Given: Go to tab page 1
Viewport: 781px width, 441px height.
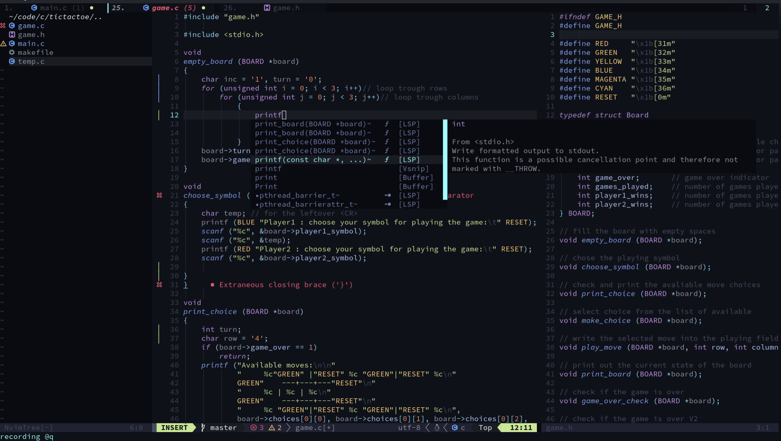Looking at the screenshot, I should [x=745, y=8].
